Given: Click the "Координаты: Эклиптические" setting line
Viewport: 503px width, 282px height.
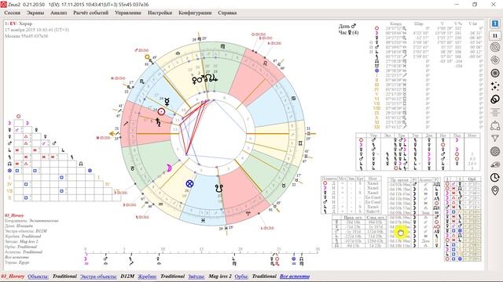Looking at the screenshot, I should [x=31, y=221].
